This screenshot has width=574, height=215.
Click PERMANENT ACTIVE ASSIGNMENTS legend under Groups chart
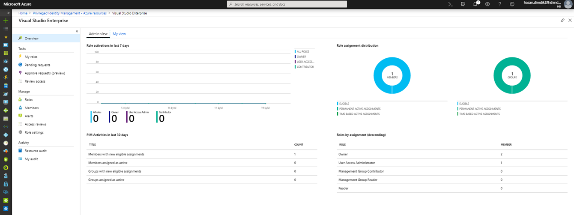tap(479, 109)
